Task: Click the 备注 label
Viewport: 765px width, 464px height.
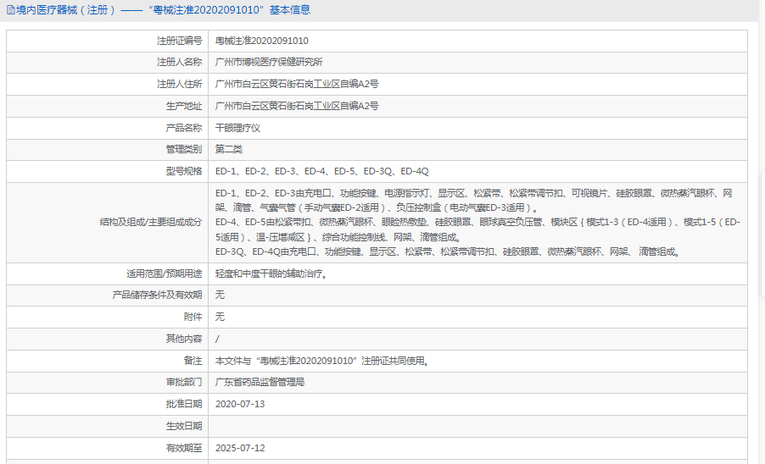Action: click(193, 361)
